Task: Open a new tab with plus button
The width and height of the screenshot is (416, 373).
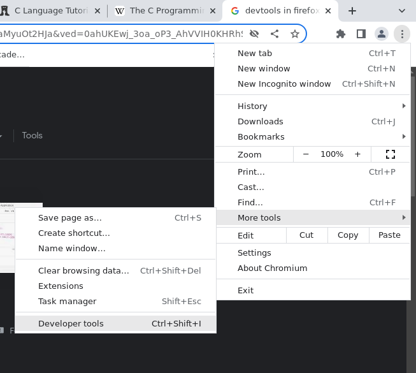Action: click(x=352, y=11)
